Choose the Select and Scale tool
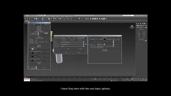 click(x=49, y=19)
